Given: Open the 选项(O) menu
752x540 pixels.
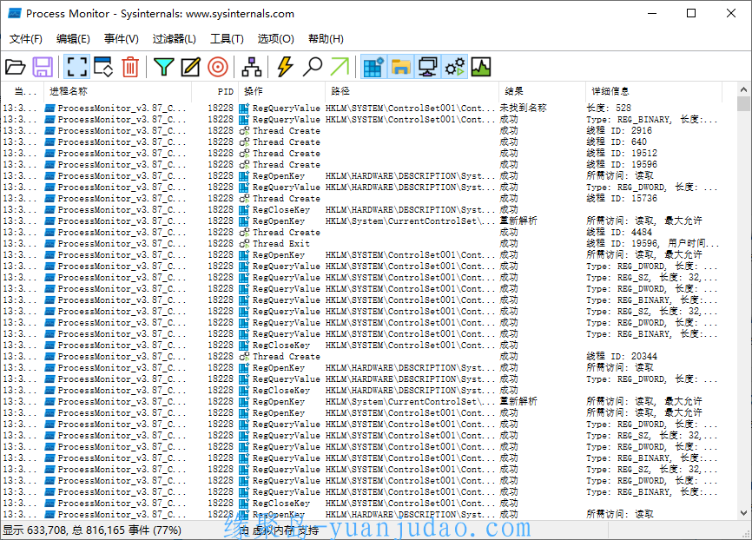Looking at the screenshot, I should (x=276, y=39).
